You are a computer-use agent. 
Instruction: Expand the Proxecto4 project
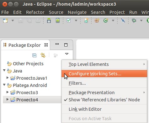pyautogui.click(x=8, y=99)
